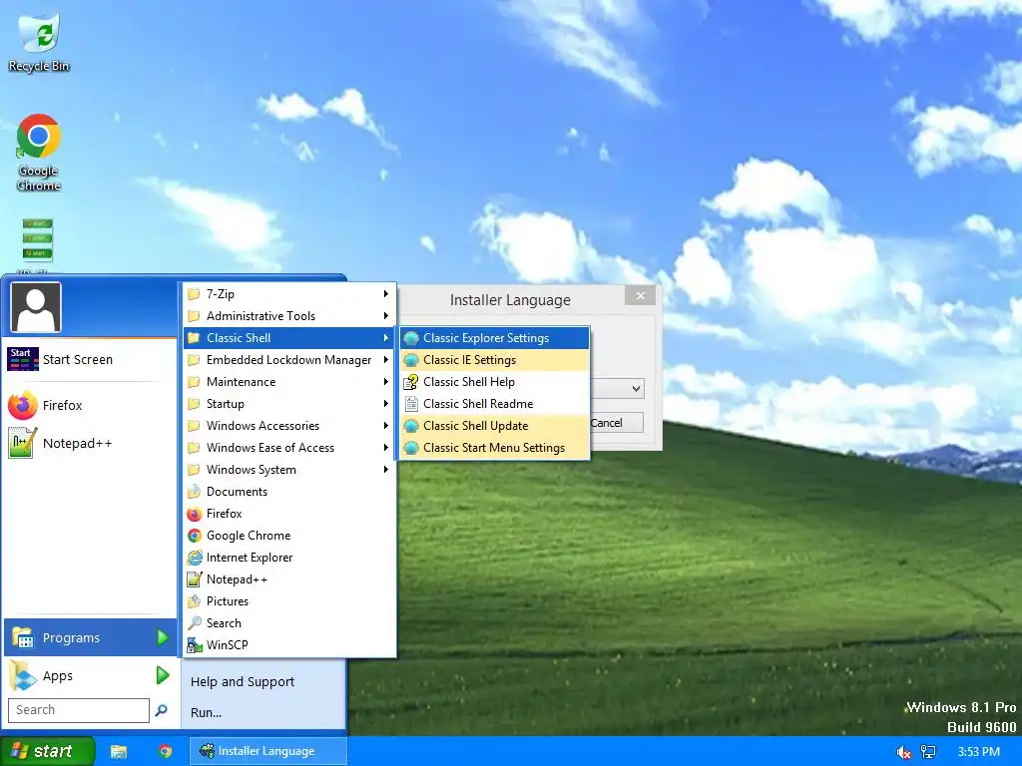Viewport: 1022px width, 766px height.
Task: Open Classic Explorer Settings
Action: coord(495,338)
